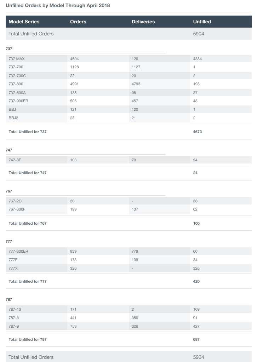The height and width of the screenshot is (362, 257).
Task: Click the Unfilled column header
Action: pos(202,22)
